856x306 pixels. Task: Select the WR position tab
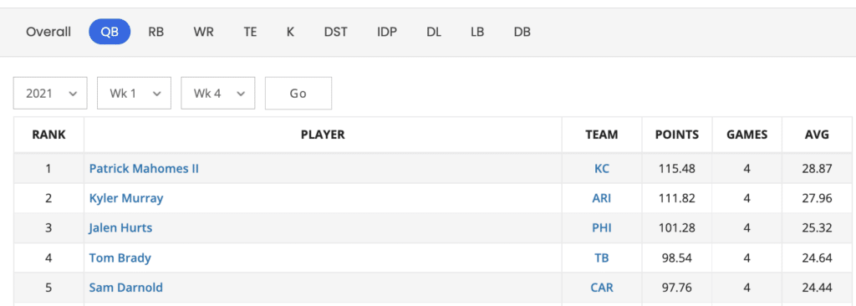tap(204, 32)
